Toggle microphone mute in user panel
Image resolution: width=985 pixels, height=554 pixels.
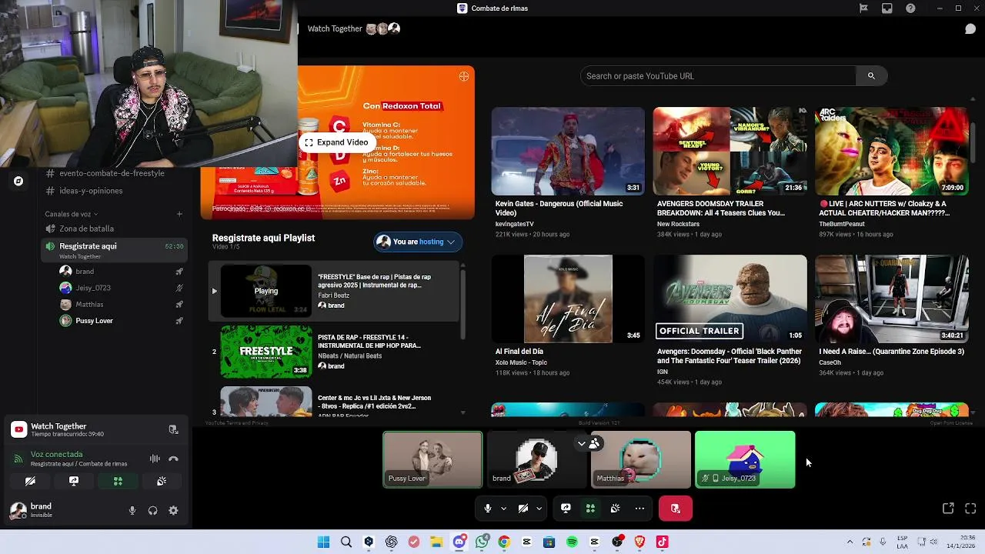click(132, 510)
